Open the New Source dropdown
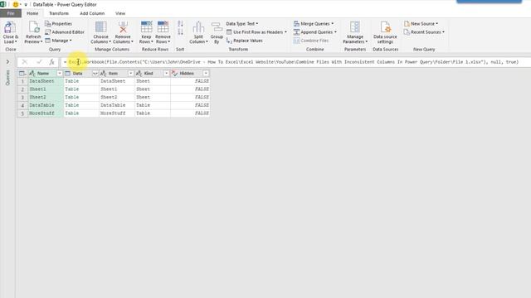Viewport: 531px width, 298px height. [x=421, y=24]
